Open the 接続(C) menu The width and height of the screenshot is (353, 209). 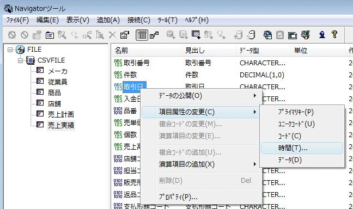pyautogui.click(x=139, y=20)
